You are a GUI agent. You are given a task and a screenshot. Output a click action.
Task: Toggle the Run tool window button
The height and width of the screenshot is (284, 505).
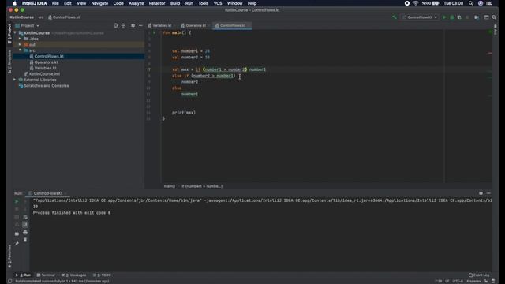click(23, 275)
